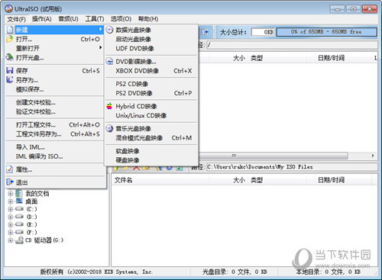
Task: Click the disc icon beside 打开光盘...
Action: (9, 57)
